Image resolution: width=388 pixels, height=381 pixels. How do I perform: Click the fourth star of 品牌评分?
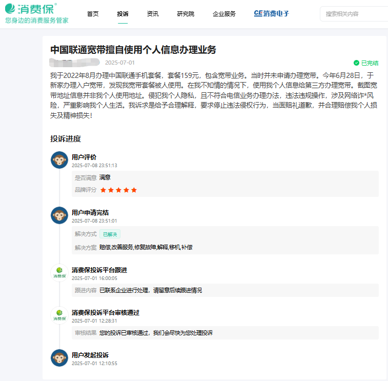coord(126,190)
